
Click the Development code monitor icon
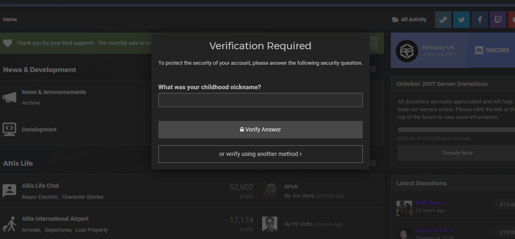(x=9, y=129)
